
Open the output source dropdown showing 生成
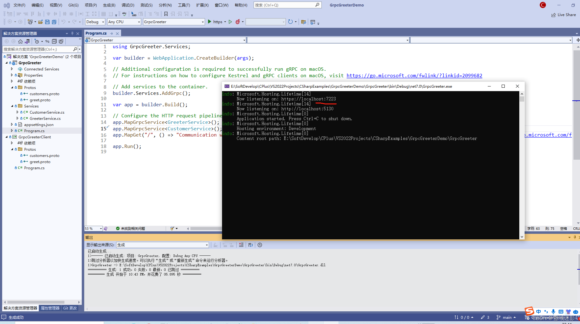point(163,245)
